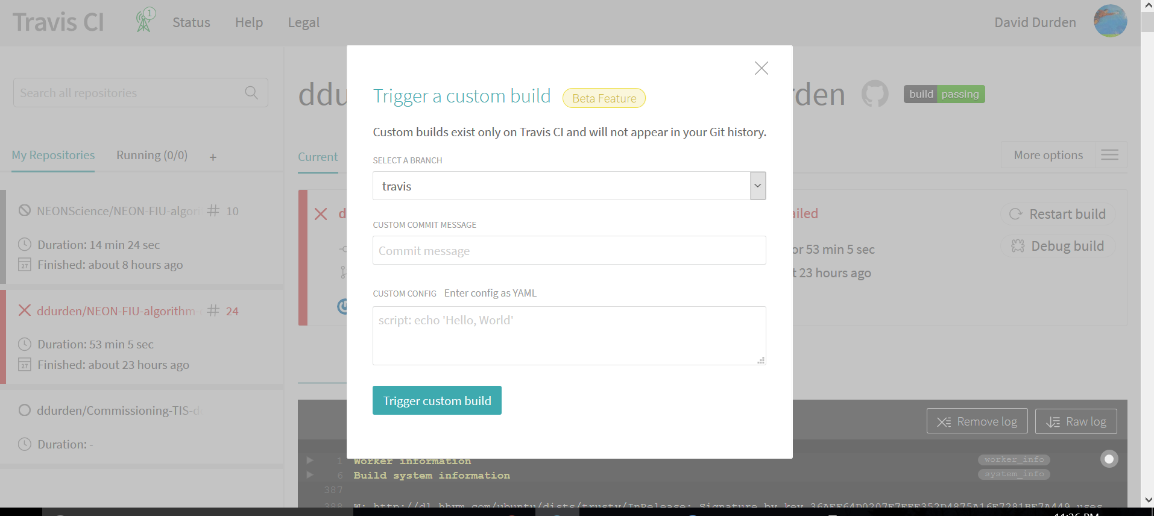
Task: Open the Legal menu item
Action: [304, 22]
